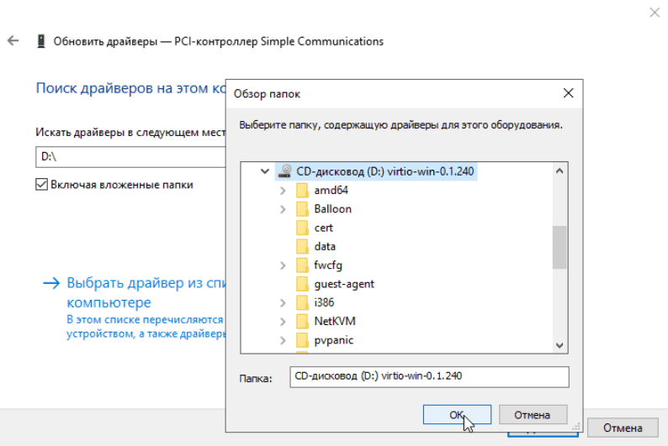Image resolution: width=668 pixels, height=446 pixels.
Task: Click the Папка folder name input field
Action: click(429, 376)
